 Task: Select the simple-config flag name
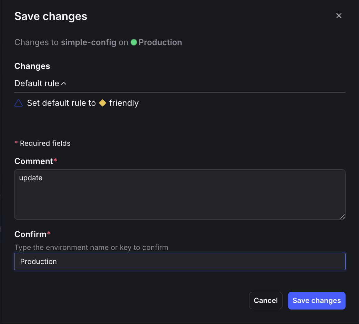coord(88,42)
